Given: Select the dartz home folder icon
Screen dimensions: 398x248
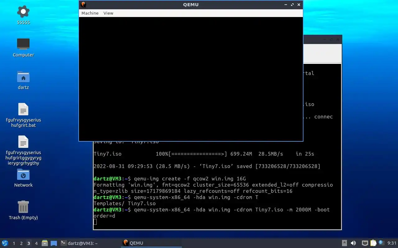Looking at the screenshot, I should click(23, 80).
